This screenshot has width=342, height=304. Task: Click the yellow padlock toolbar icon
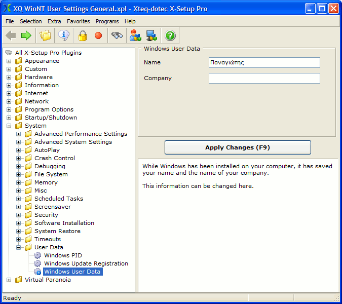[x=83, y=35]
